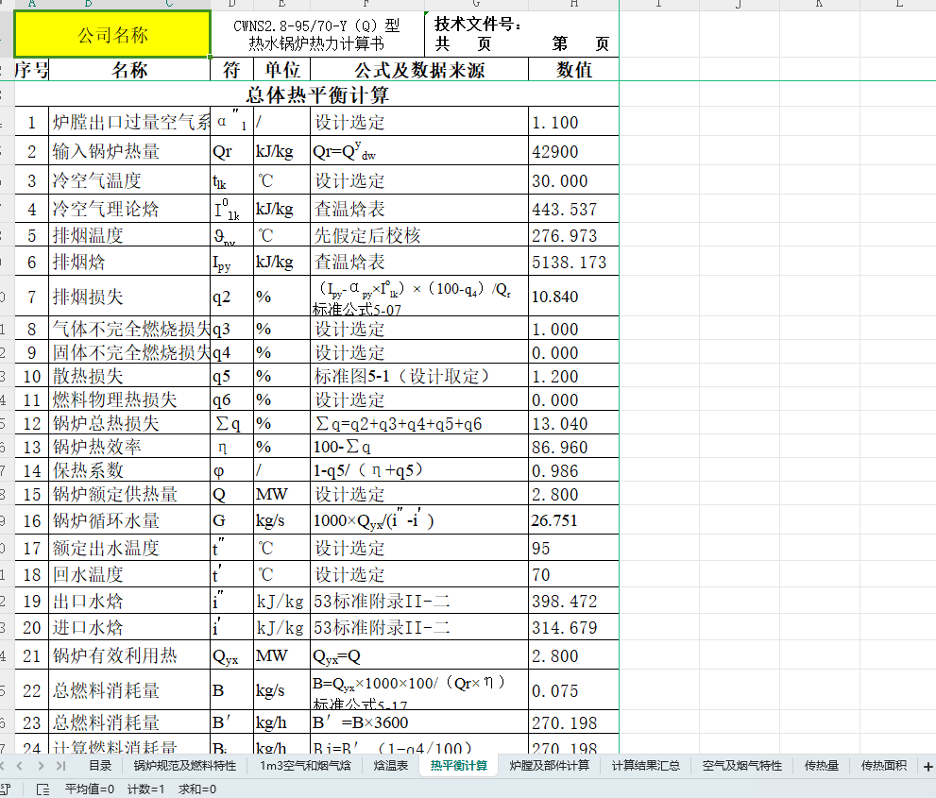Viewport: 936px width, 798px height.
Task: Go to the next sheet using the arrow
Action: click(41, 766)
